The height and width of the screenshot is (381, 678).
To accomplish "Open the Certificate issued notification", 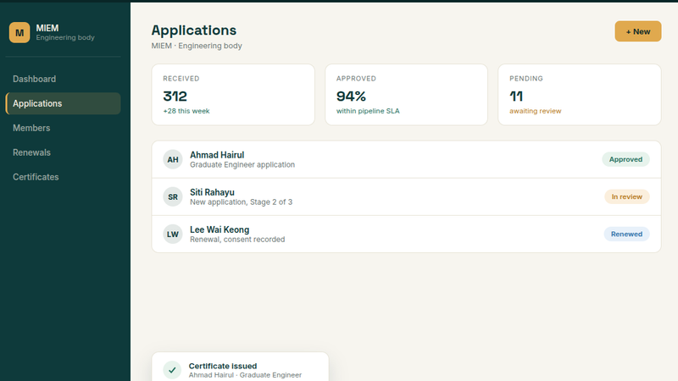I will [x=240, y=367].
